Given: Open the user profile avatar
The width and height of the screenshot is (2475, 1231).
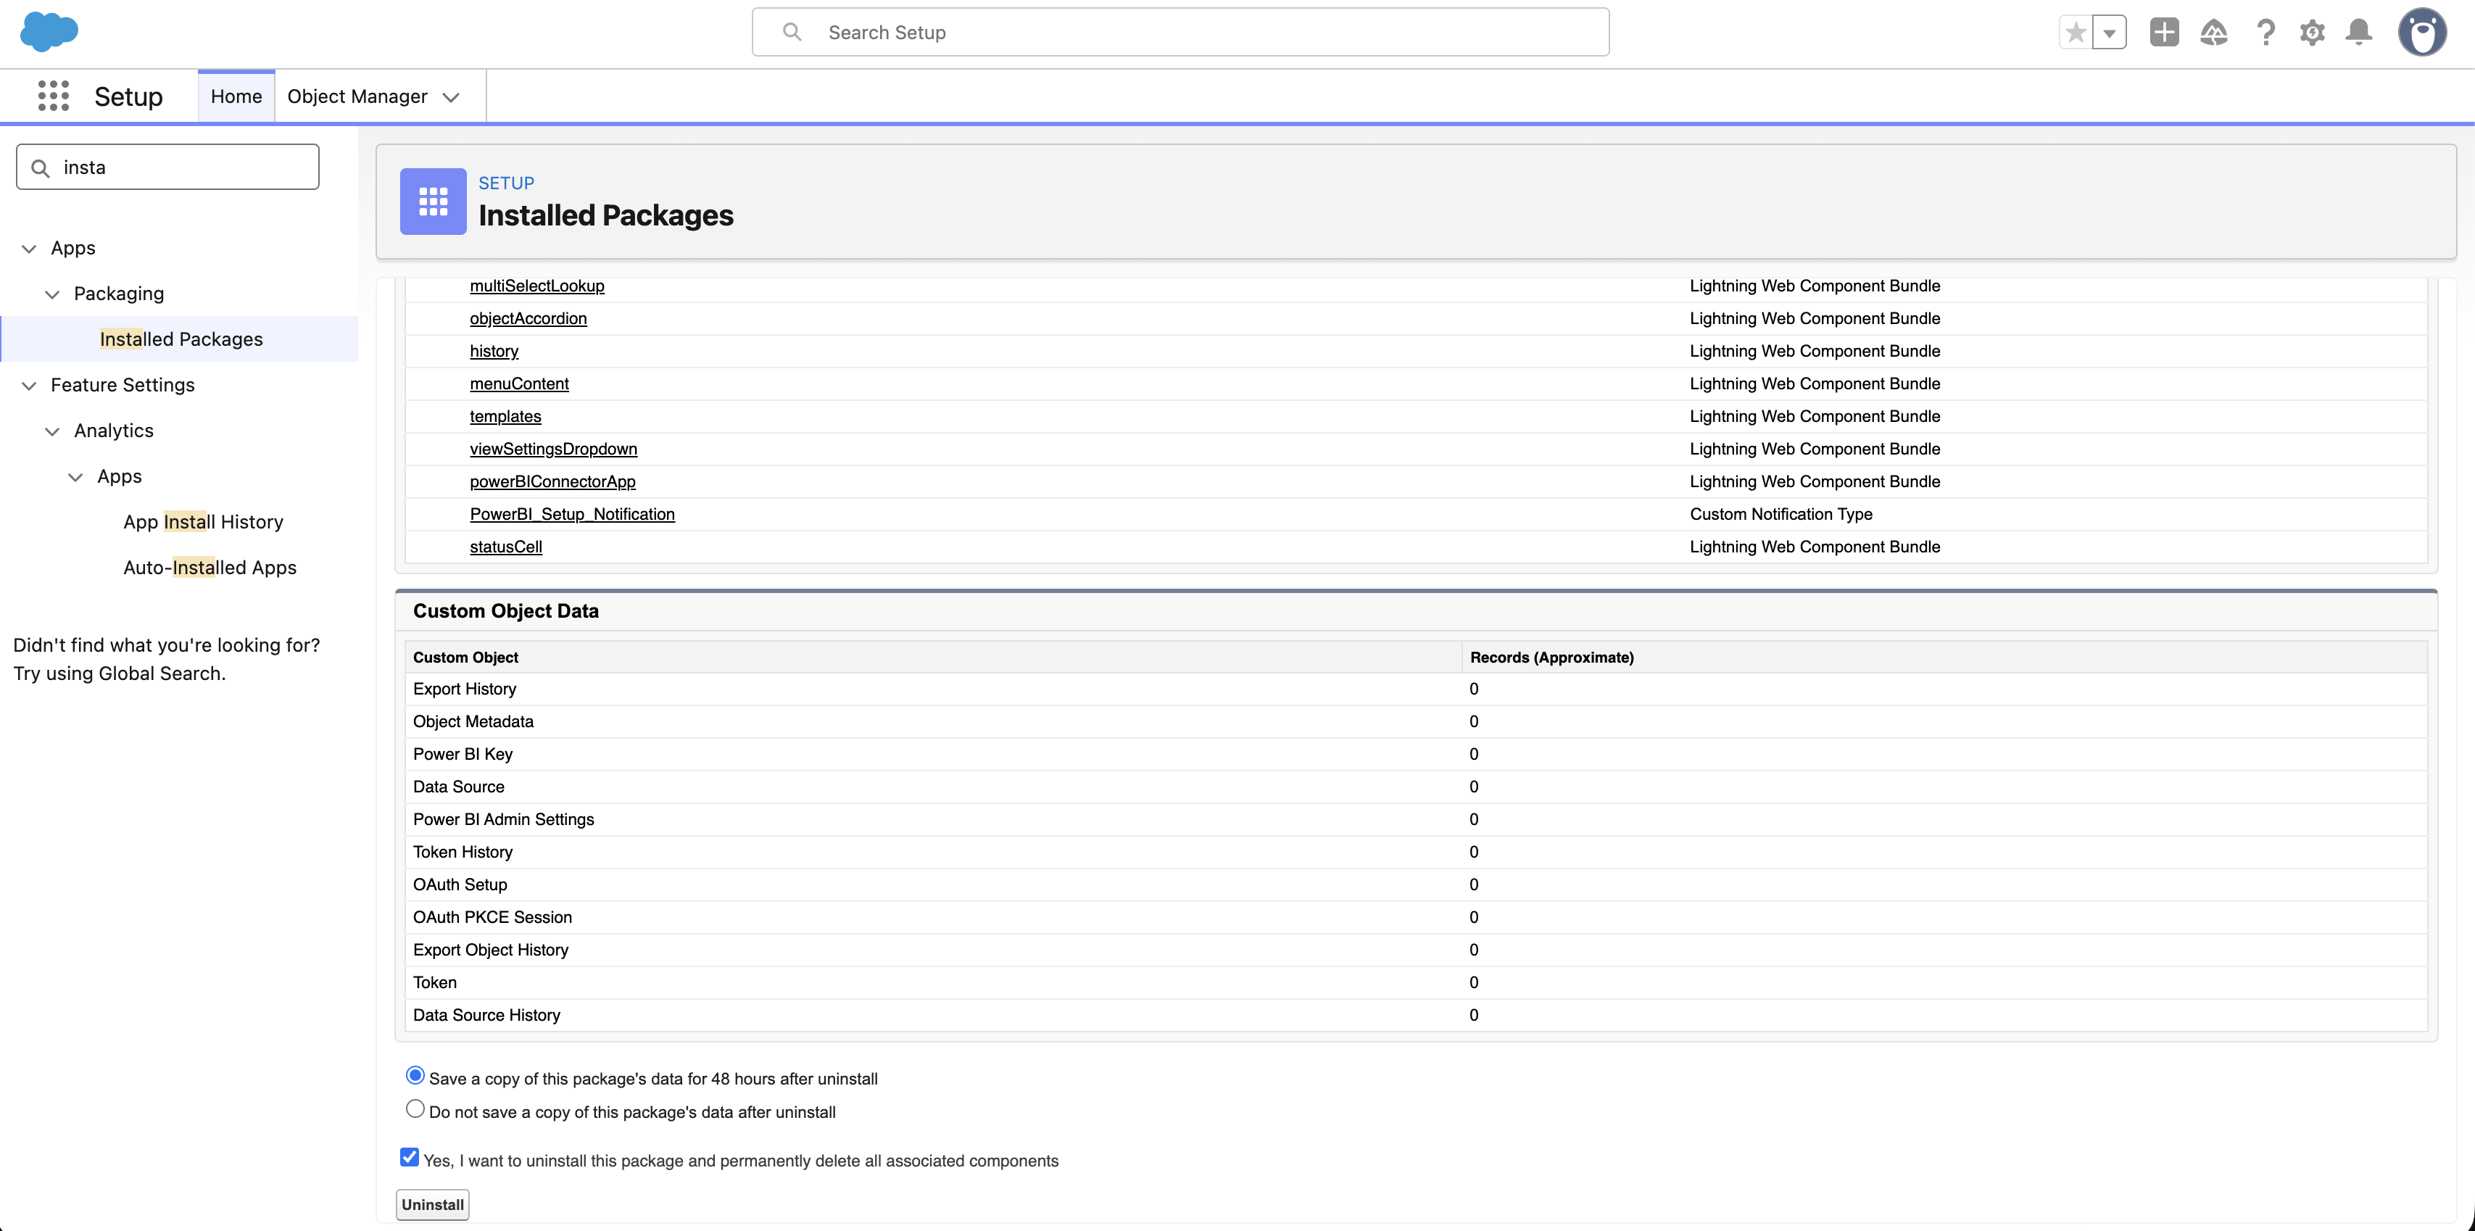Looking at the screenshot, I should point(2422,33).
